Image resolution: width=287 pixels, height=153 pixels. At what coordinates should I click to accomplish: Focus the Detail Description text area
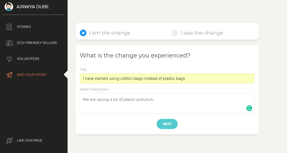coord(162,103)
